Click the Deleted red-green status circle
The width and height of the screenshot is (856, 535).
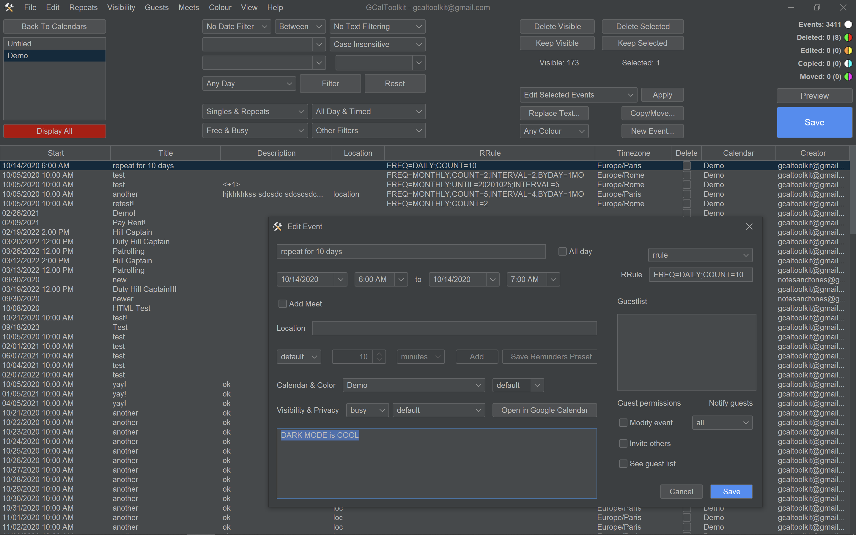pyautogui.click(x=848, y=37)
